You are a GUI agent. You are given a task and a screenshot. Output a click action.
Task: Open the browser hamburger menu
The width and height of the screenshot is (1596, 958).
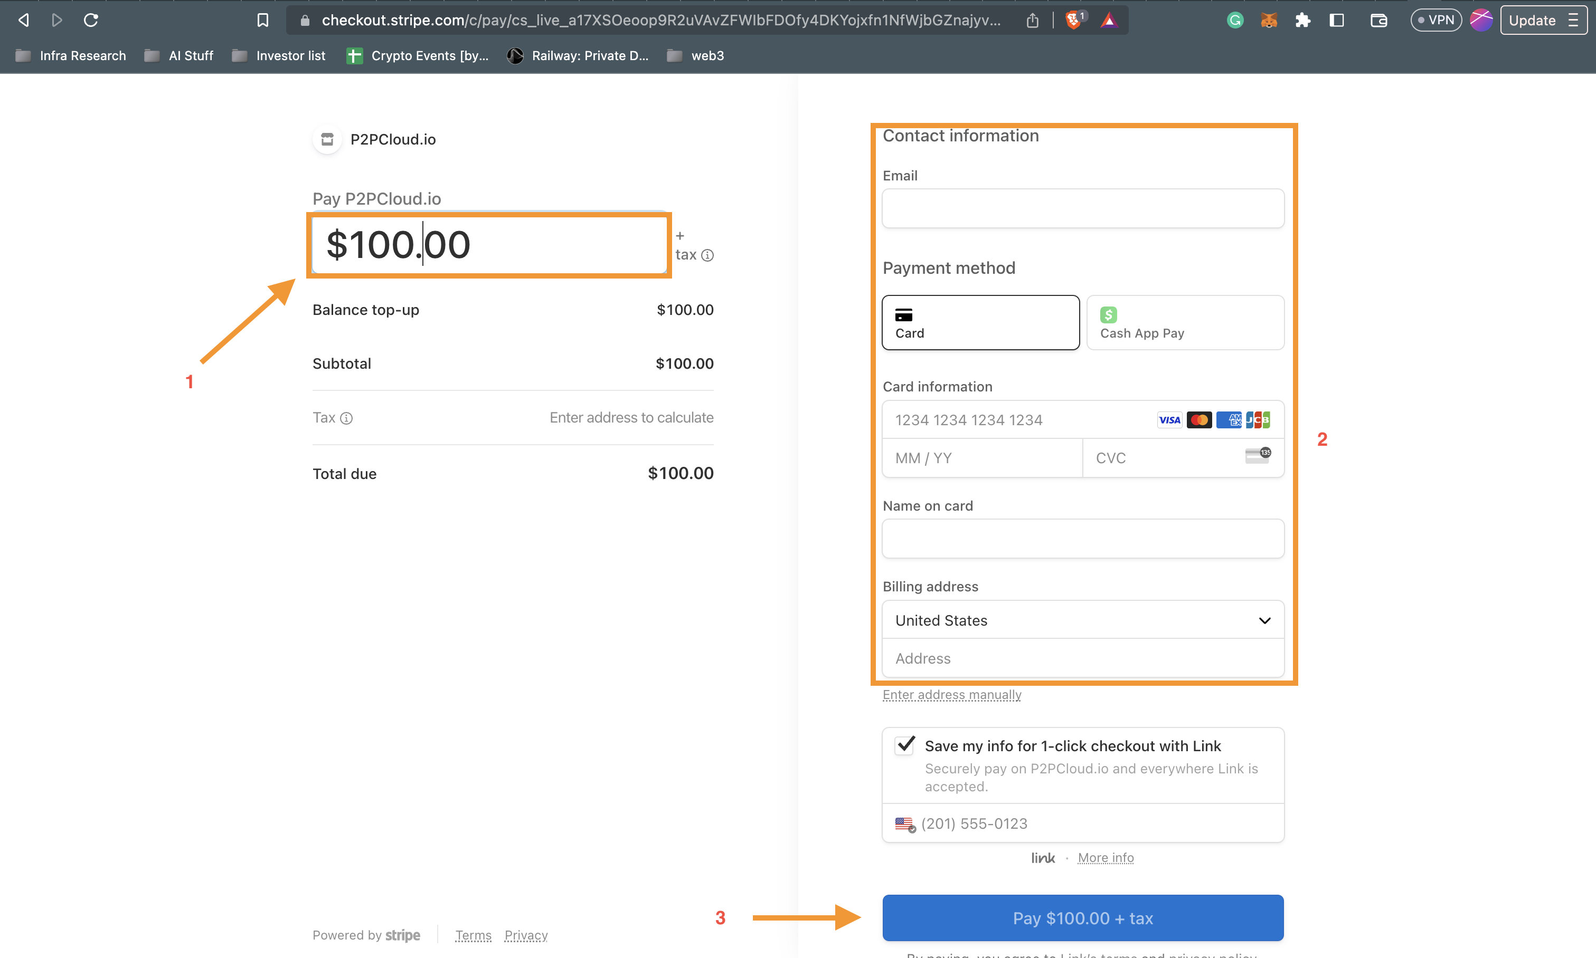coord(1574,20)
